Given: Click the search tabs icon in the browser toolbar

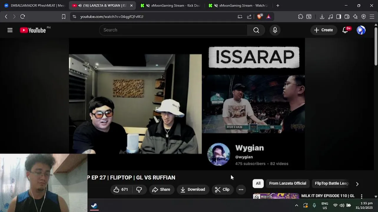Looking at the screenshot, I should click(309, 16).
